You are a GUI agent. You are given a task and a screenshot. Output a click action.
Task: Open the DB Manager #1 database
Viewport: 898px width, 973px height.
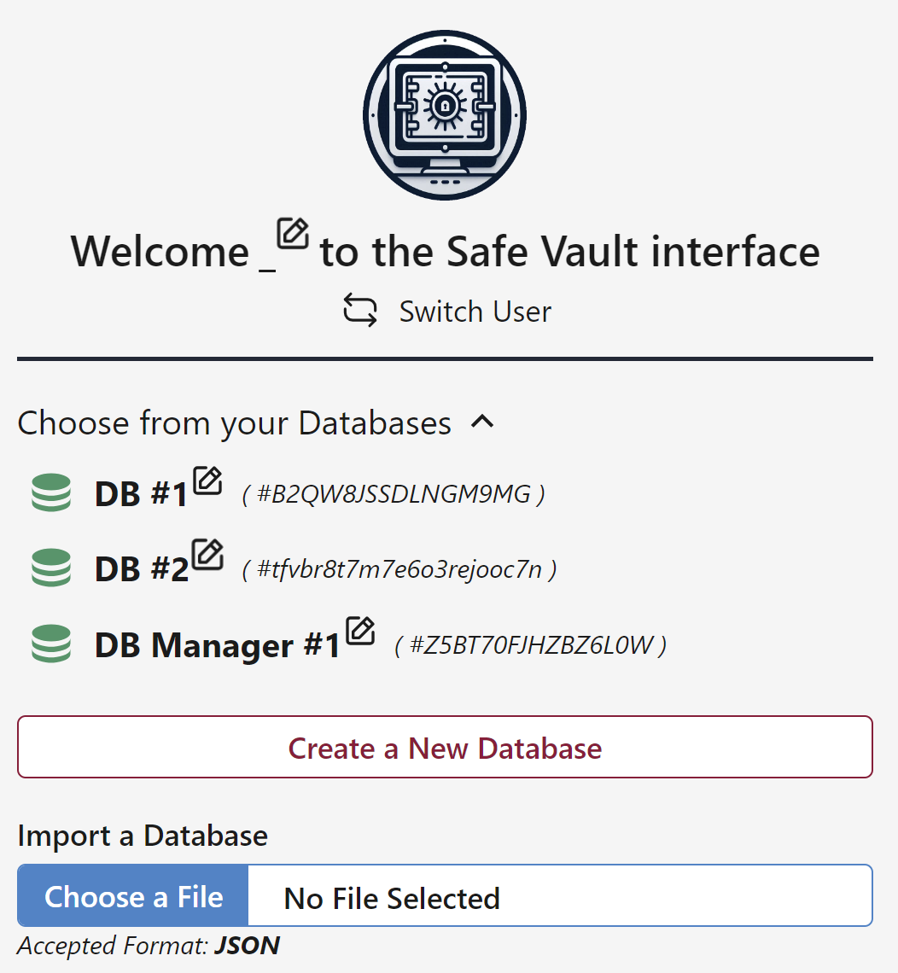217,646
